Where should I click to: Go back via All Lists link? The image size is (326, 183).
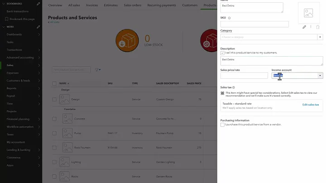coord(54,22)
